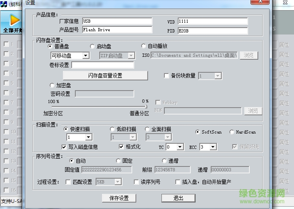
Task: Click the 厂家信息 input field
Action: tap(117, 21)
